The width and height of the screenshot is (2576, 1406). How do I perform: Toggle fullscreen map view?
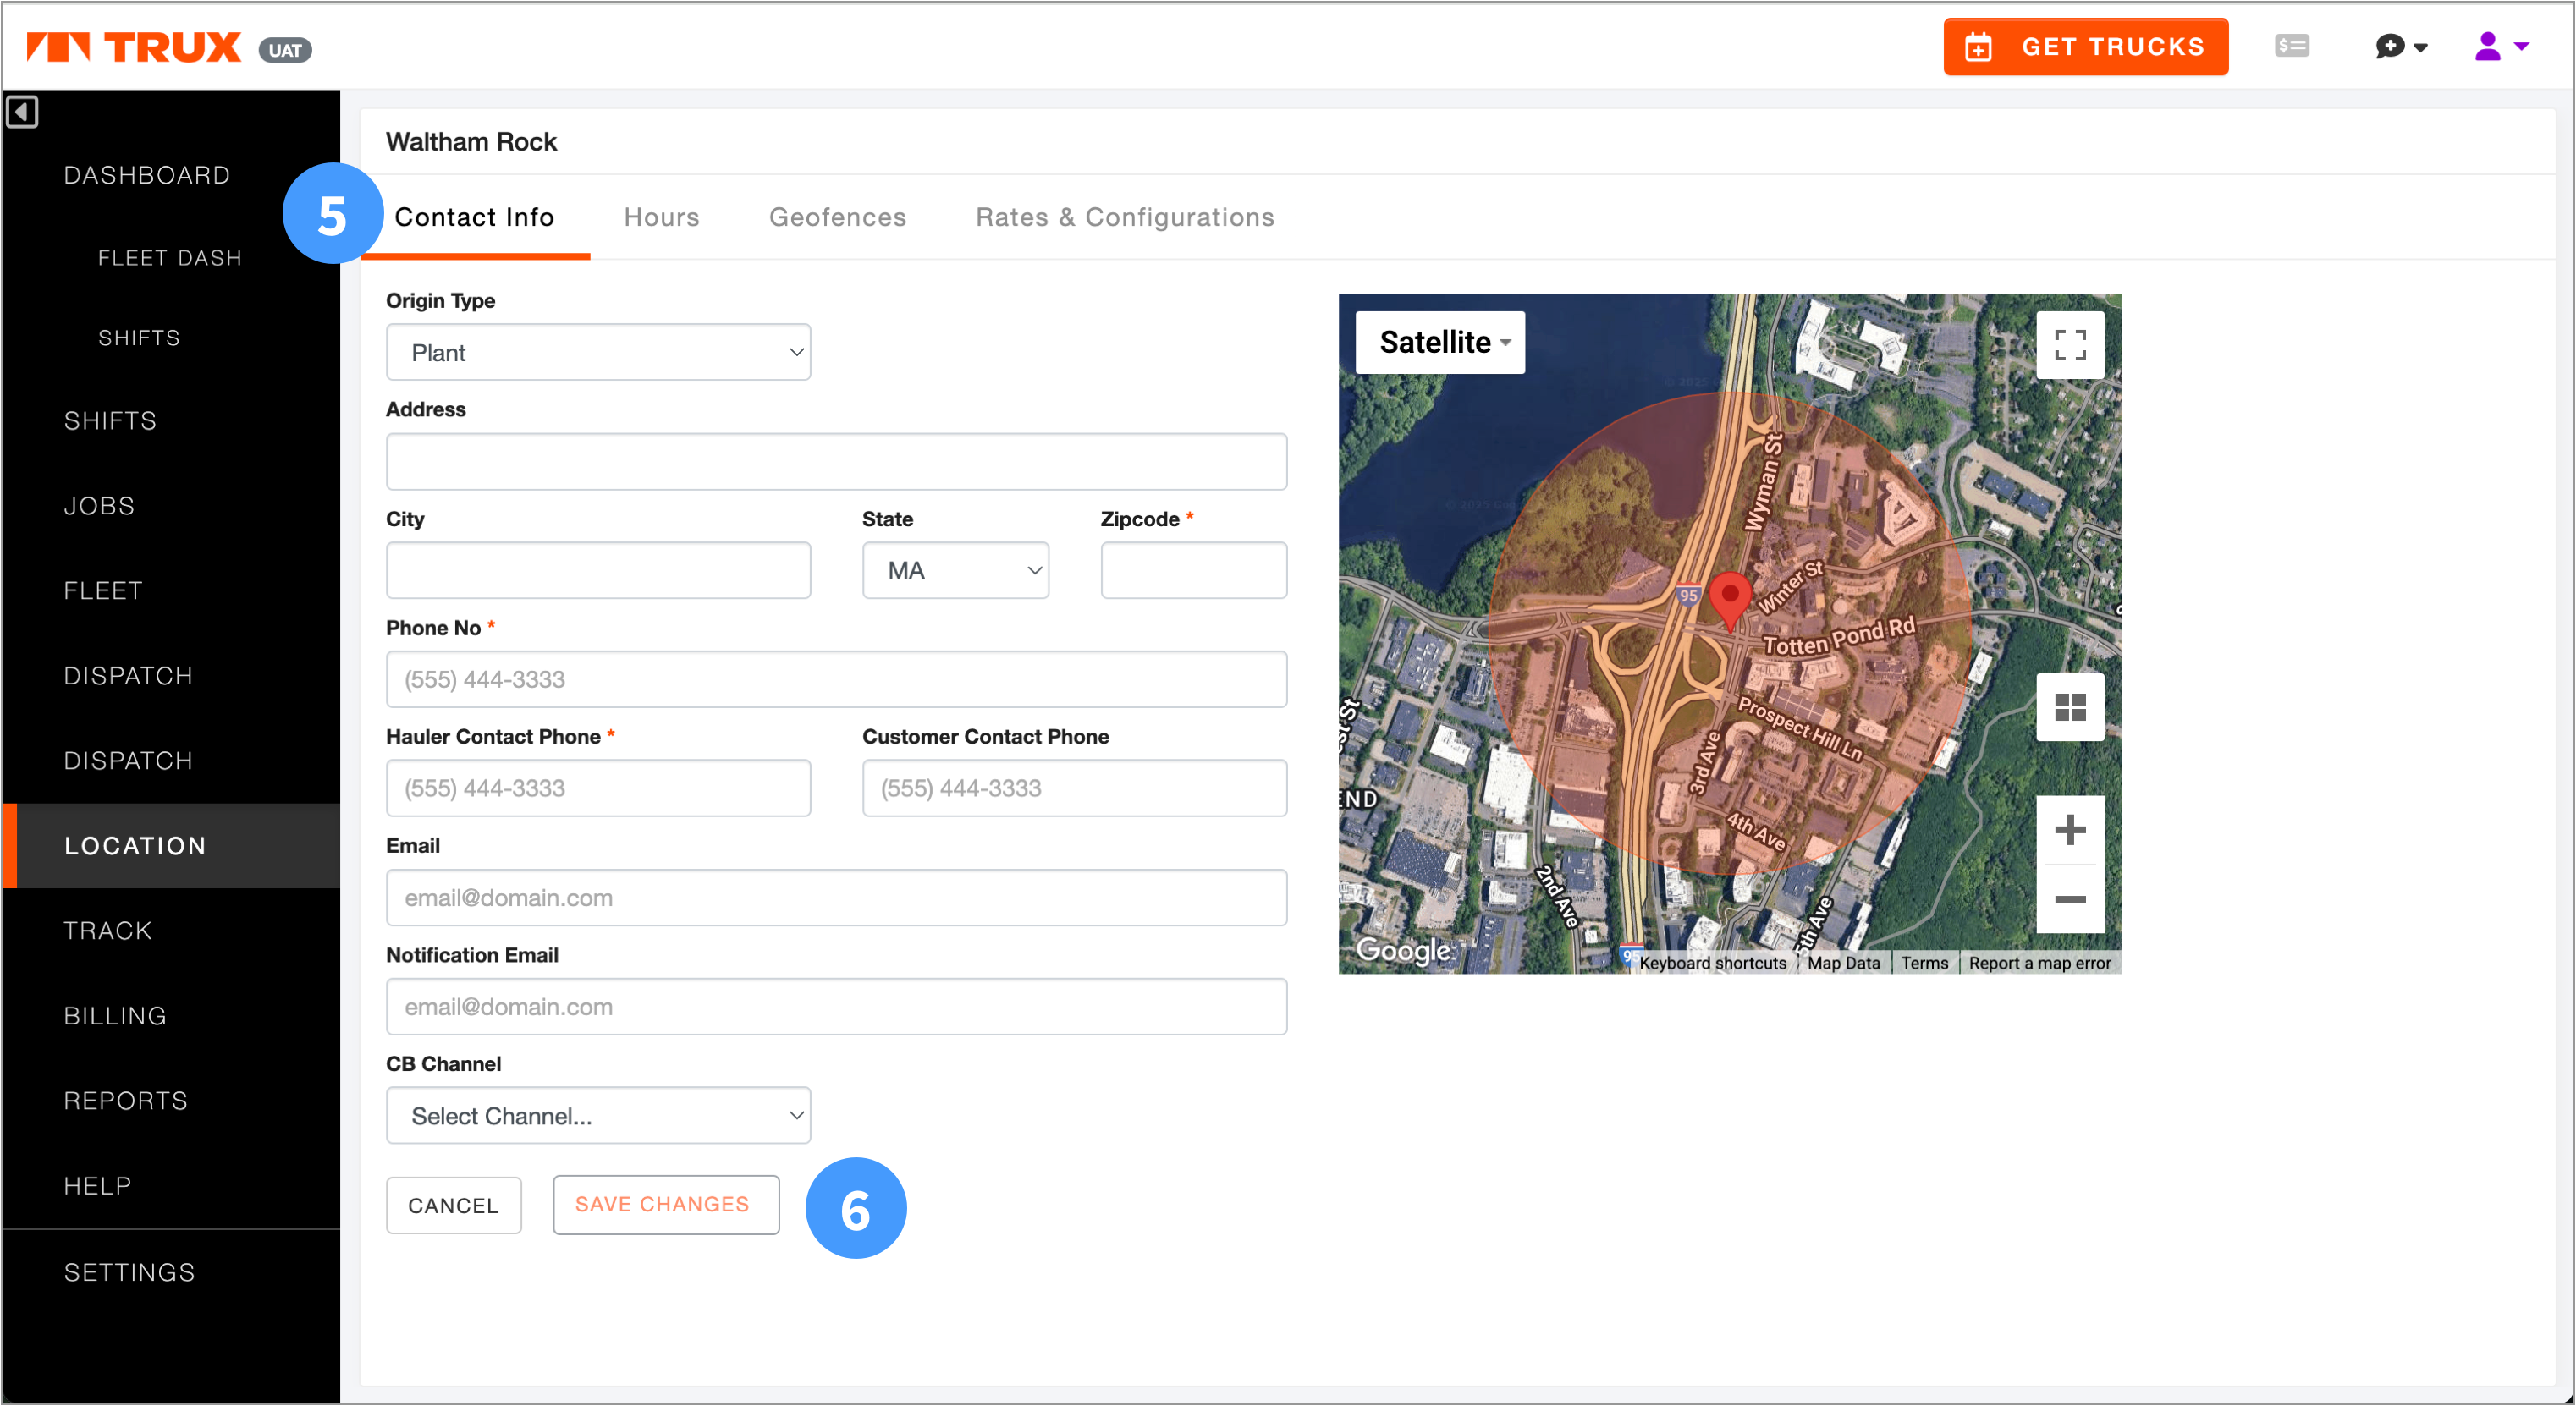tap(2070, 345)
